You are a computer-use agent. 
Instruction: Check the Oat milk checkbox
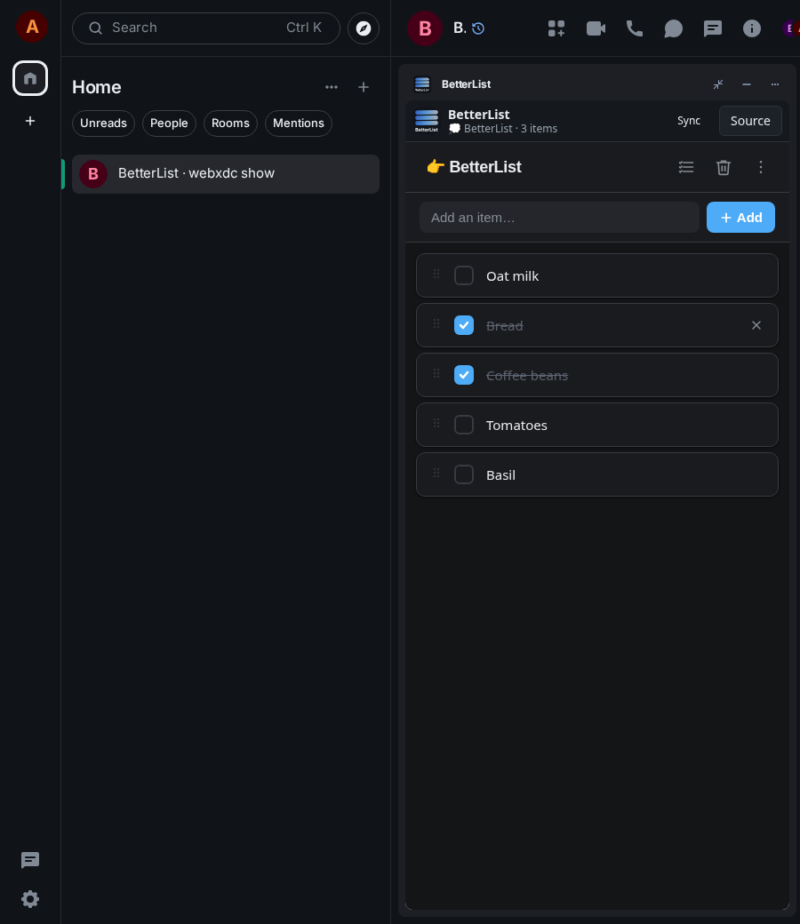pyautogui.click(x=464, y=275)
